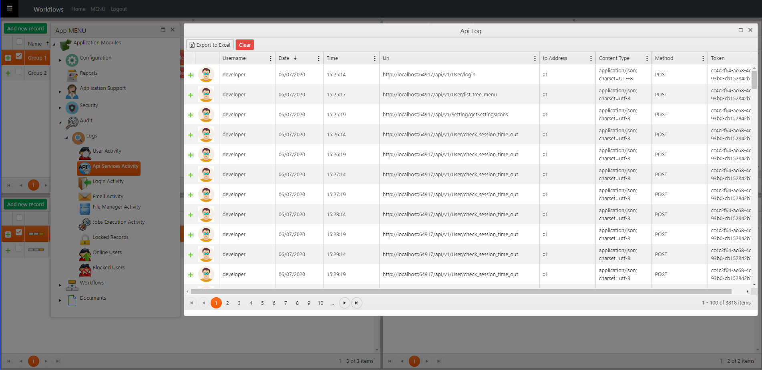Expand the Application Support tree node

[x=60, y=92]
